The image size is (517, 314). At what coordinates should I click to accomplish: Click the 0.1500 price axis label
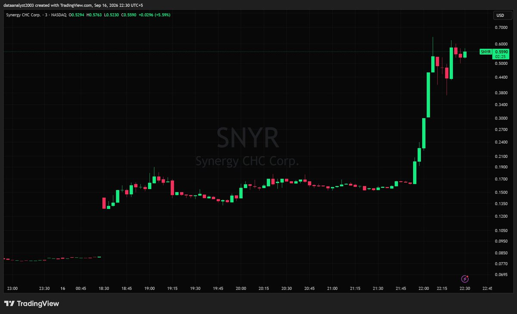coord(501,192)
